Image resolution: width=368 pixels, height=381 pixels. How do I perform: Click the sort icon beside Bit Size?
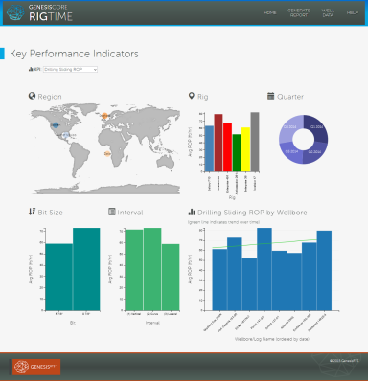pyautogui.click(x=32, y=212)
